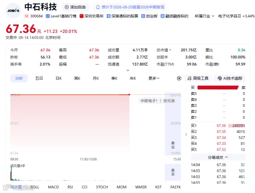
Task: Click the Level1基础行情 badge icon
Action: point(48,16)
